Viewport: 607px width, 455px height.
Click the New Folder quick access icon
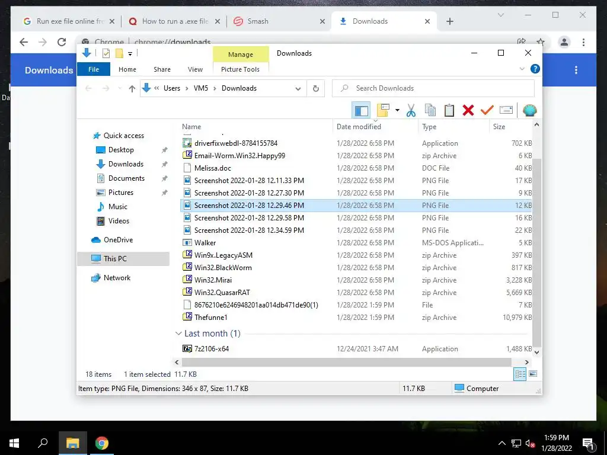tap(119, 53)
